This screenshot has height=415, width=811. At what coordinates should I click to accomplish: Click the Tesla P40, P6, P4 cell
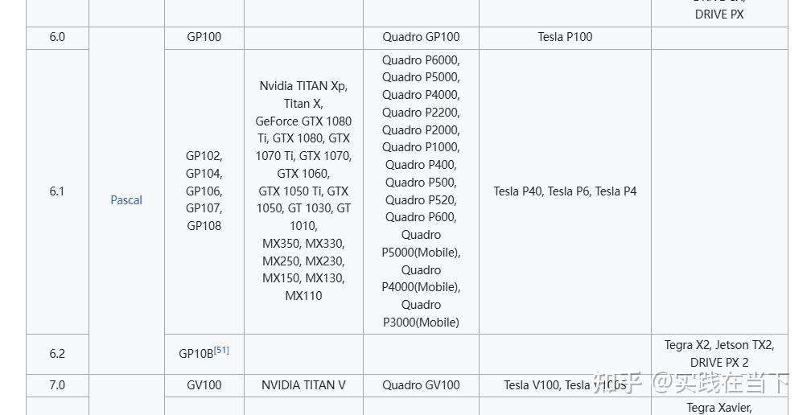pos(565,191)
